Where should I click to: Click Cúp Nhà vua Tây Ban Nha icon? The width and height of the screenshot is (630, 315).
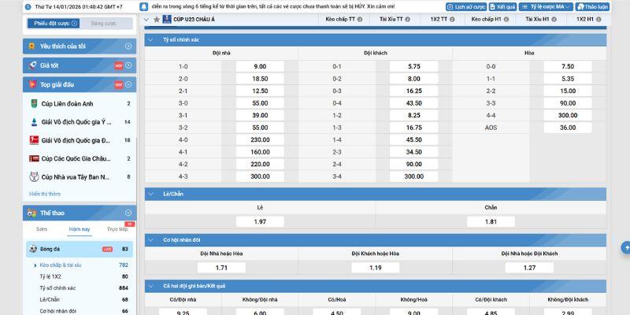coord(34,176)
